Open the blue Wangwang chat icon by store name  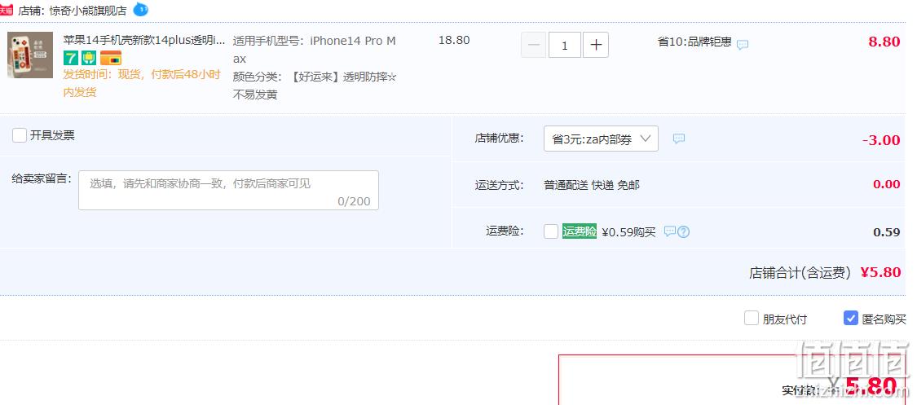141,9
